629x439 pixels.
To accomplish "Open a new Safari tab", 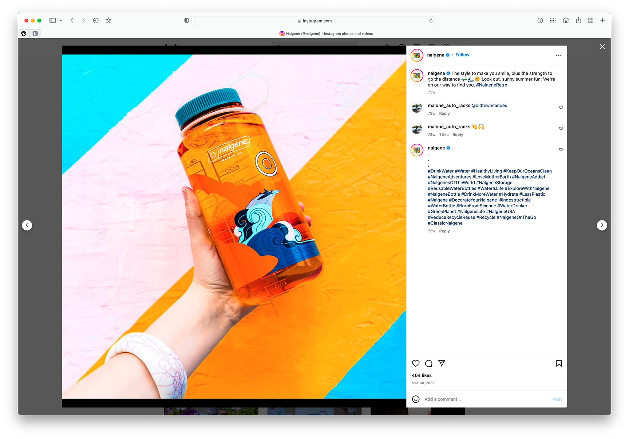I will coord(602,21).
